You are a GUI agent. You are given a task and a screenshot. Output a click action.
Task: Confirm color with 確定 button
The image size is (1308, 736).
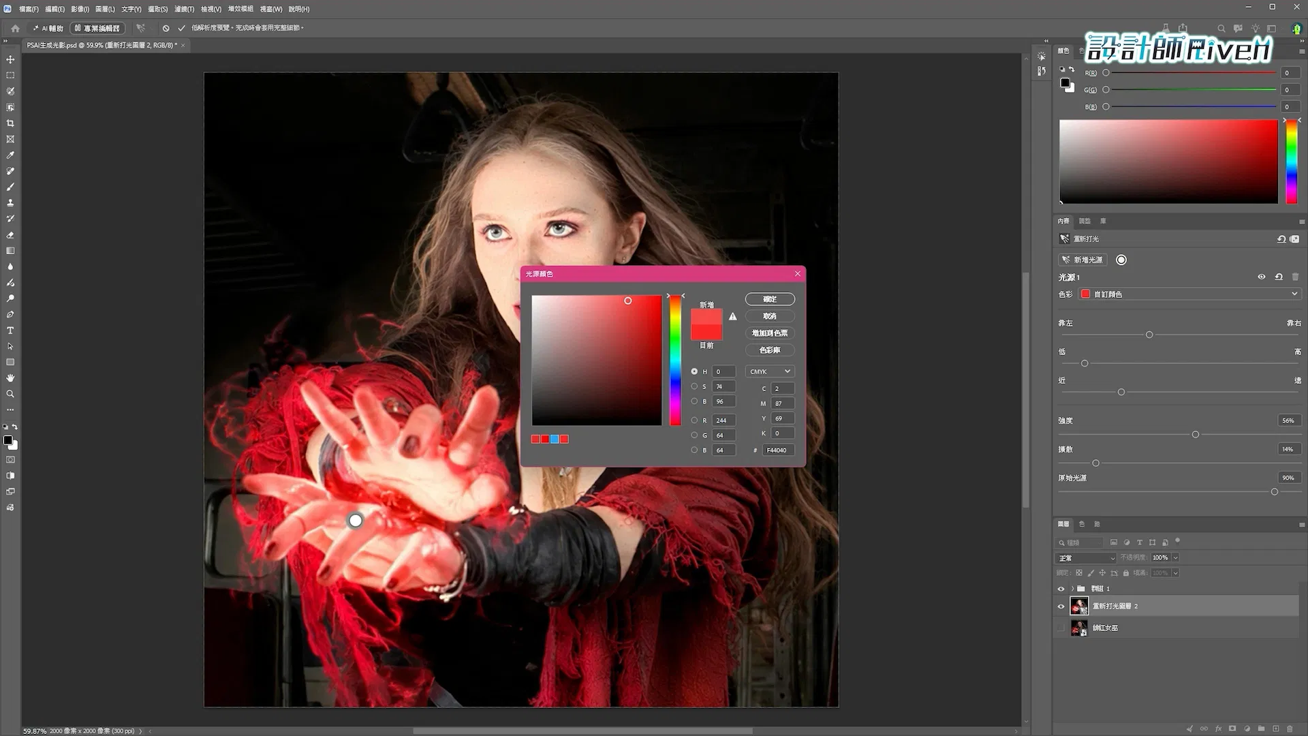point(770,299)
